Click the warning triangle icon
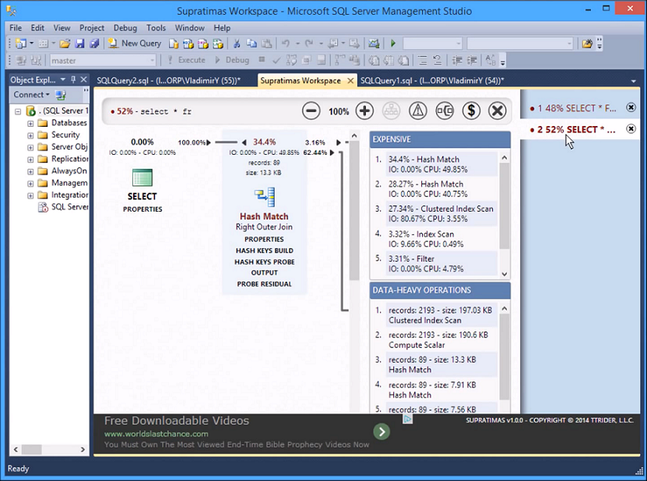647x481 pixels. point(418,111)
